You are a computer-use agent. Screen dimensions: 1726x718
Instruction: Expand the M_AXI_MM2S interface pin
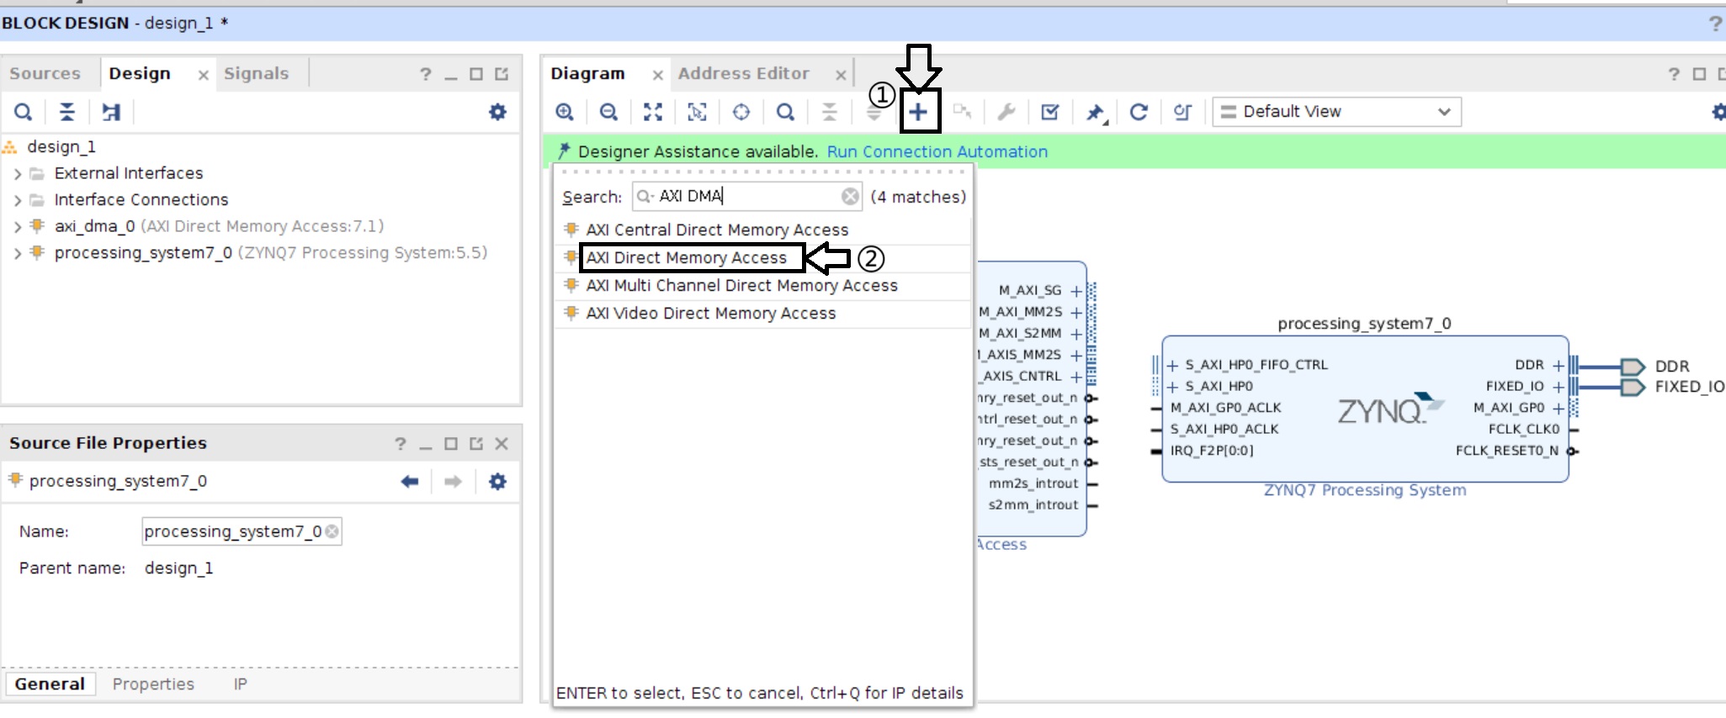coord(1076,313)
